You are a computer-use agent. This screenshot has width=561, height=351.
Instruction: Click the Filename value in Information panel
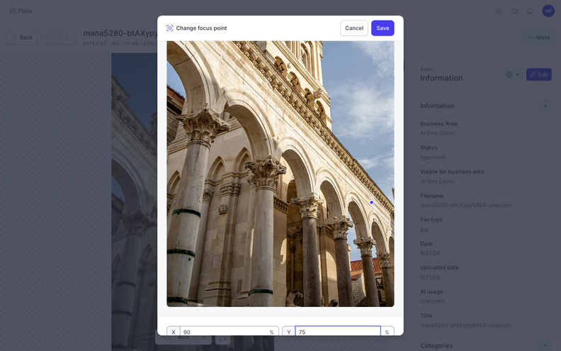[465, 205]
